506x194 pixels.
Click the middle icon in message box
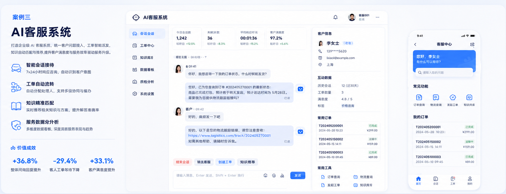pyautogui.click(x=274, y=175)
